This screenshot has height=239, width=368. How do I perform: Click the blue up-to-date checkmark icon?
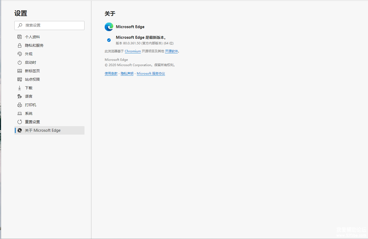109,40
